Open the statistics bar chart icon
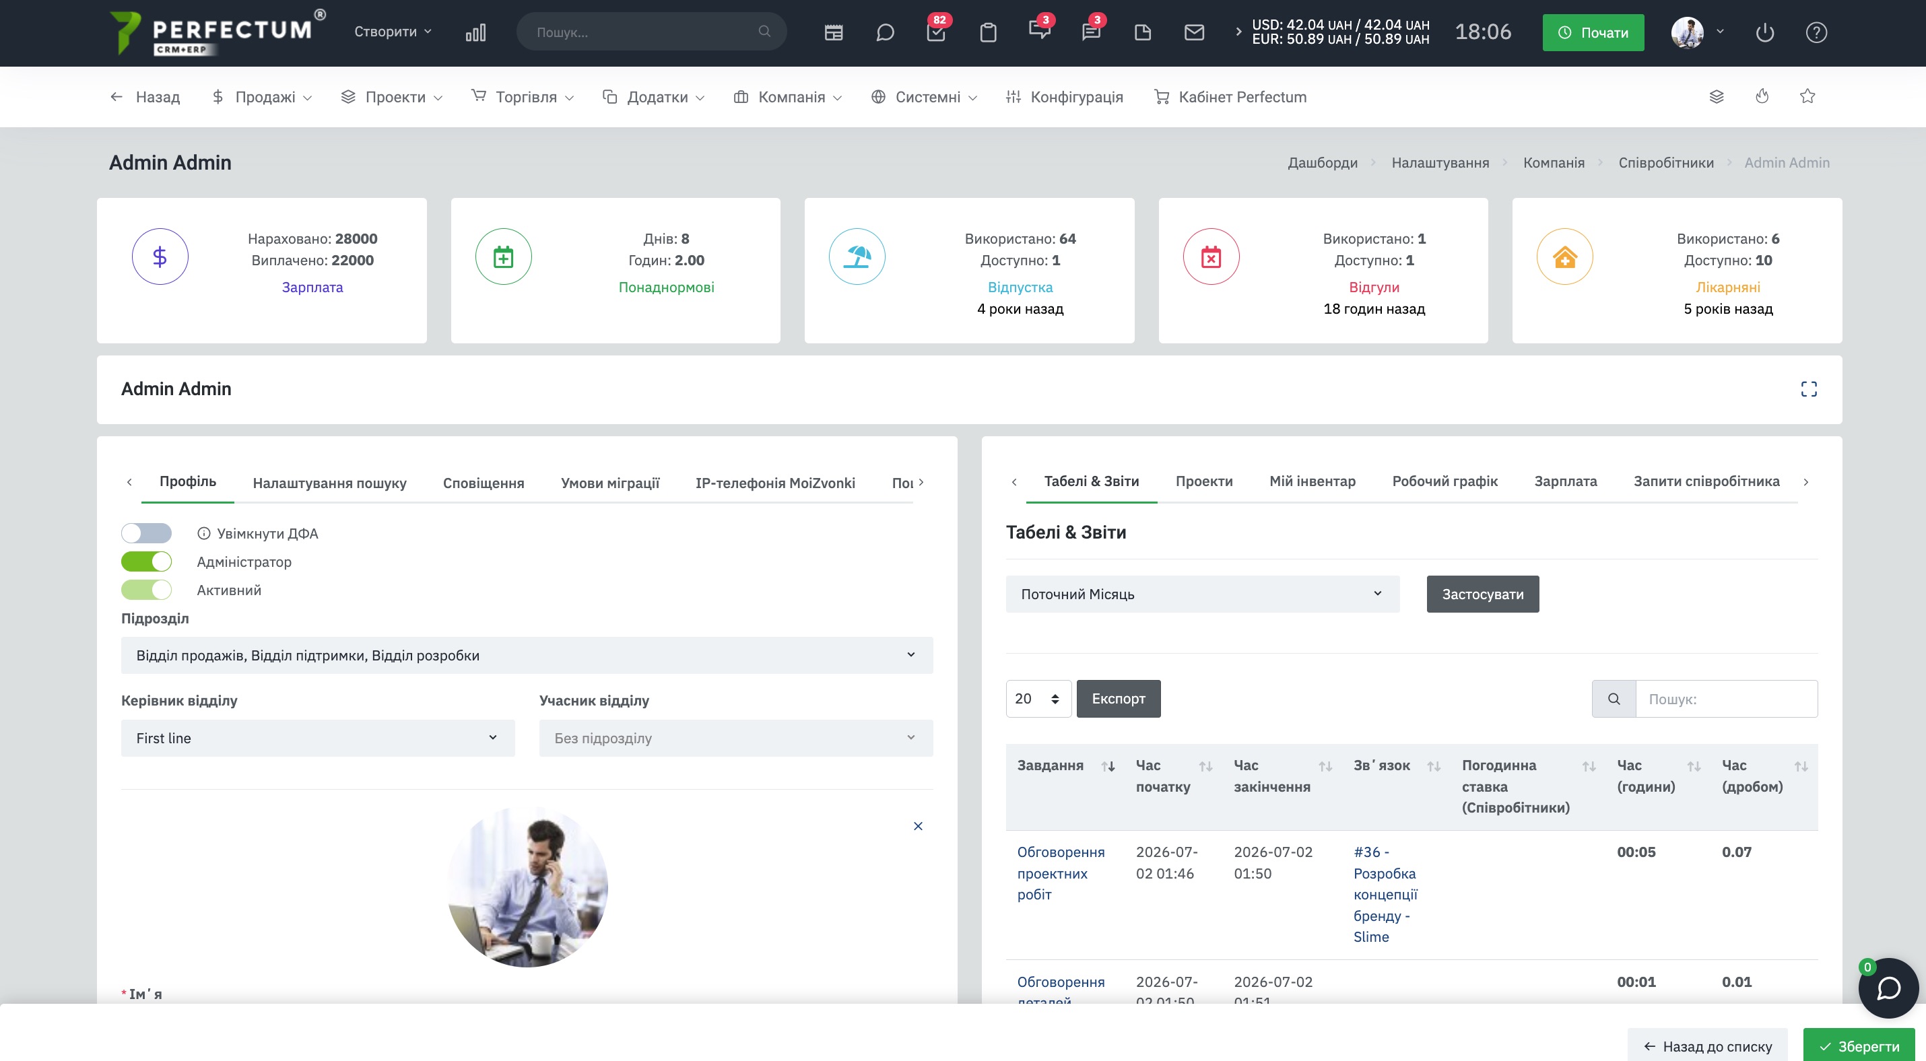The width and height of the screenshot is (1926, 1061). 475,32
